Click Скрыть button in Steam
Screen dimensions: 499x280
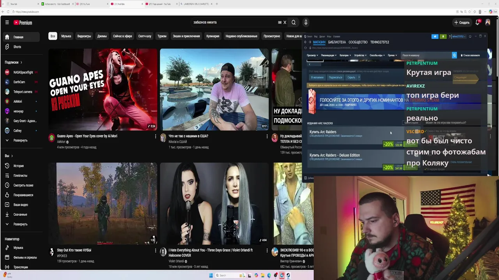tap(351, 77)
